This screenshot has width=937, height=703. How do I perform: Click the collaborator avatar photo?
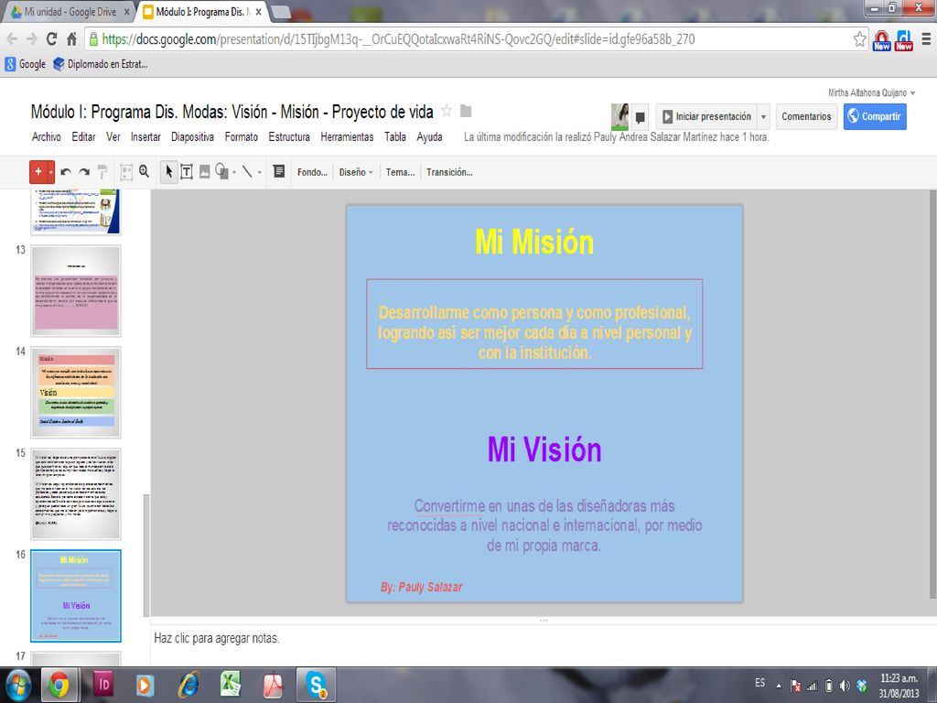(x=619, y=116)
